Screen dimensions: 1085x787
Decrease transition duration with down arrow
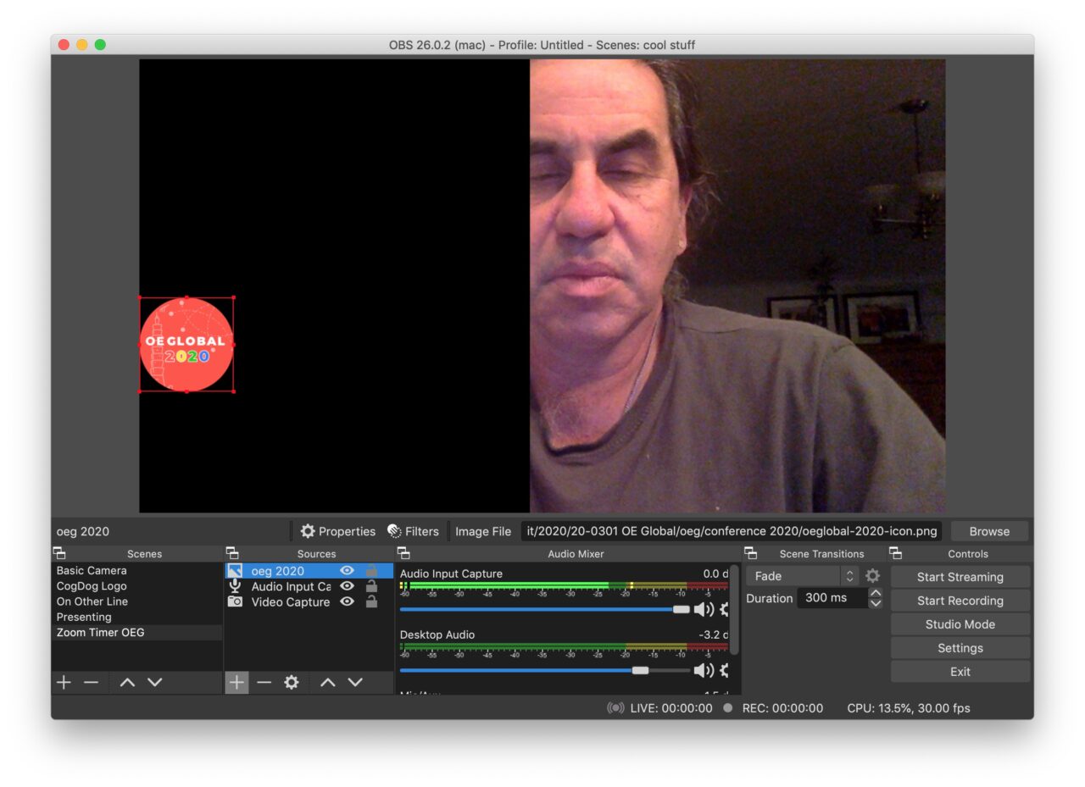(876, 603)
